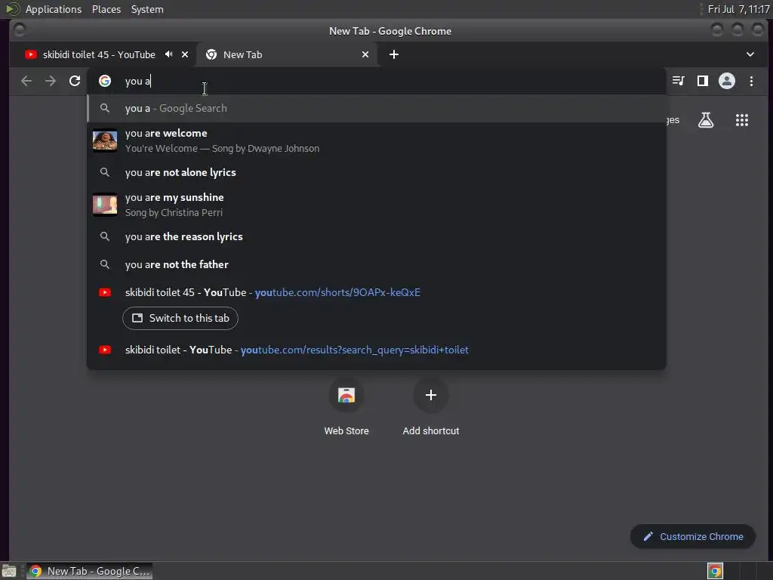The height and width of the screenshot is (580, 773).
Task: Click search icon beside 'you are not the father'
Action: (104, 264)
